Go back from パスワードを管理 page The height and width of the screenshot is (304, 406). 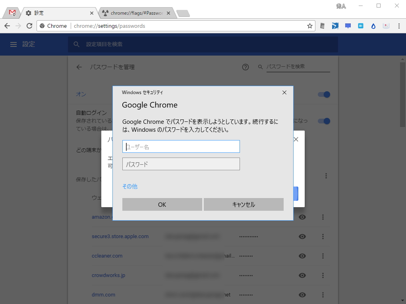click(79, 67)
